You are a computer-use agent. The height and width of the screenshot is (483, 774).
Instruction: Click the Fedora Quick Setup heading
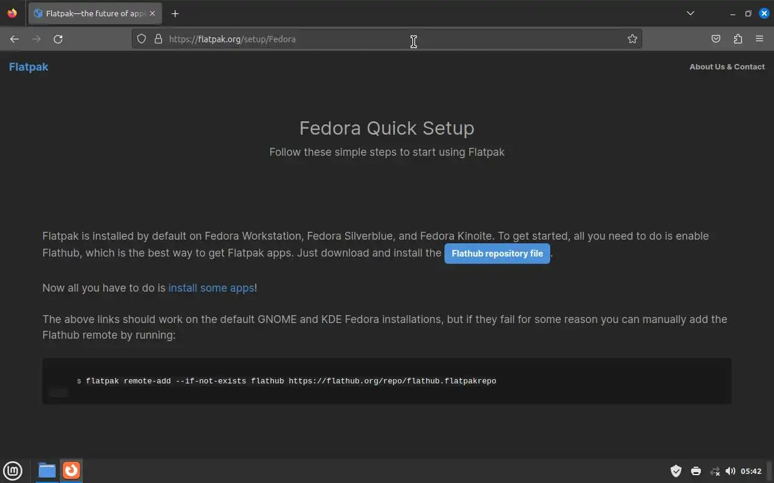coord(387,128)
